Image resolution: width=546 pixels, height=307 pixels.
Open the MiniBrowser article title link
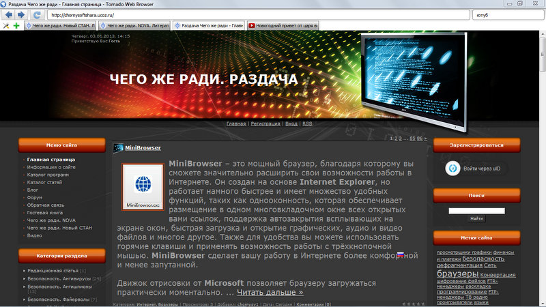point(143,147)
